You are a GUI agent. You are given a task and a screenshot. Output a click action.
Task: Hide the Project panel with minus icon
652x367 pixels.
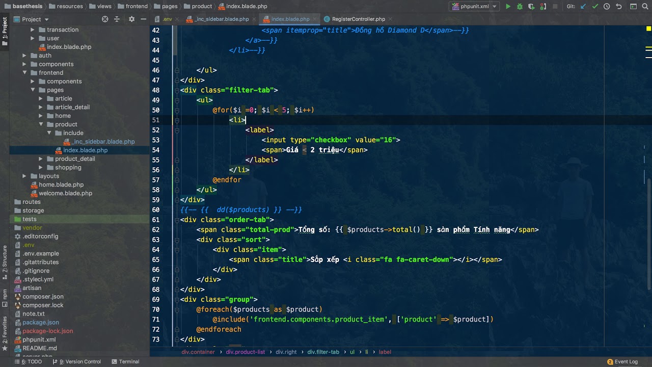pos(143,19)
